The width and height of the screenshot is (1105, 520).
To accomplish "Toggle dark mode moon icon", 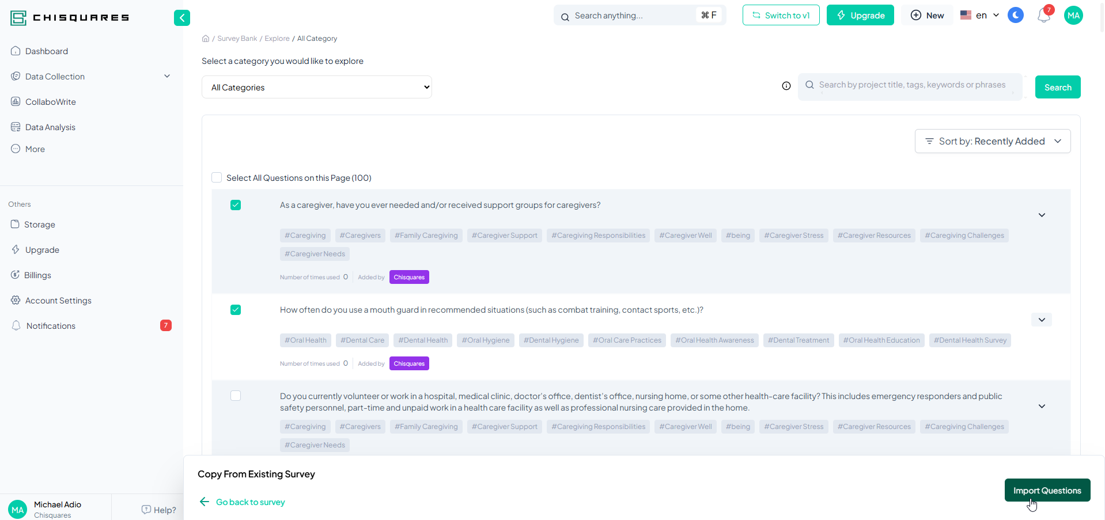I will [1015, 16].
